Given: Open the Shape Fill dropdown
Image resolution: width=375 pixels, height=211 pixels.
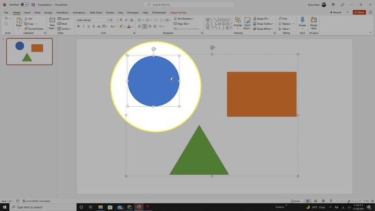Looking at the screenshot, I should click(261, 18).
